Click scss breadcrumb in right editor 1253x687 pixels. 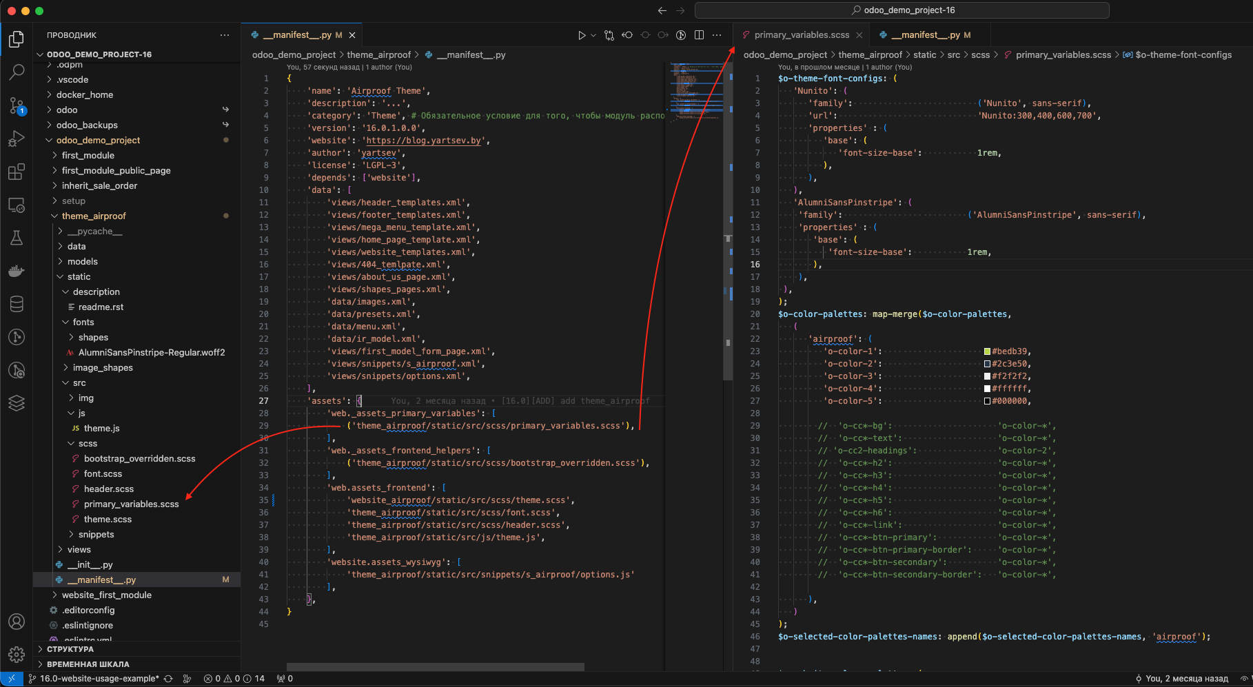[x=980, y=54]
